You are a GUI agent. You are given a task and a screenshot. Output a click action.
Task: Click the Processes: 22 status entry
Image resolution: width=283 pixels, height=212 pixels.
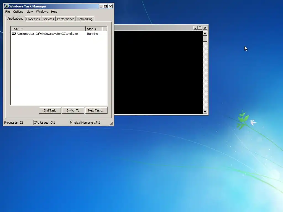tap(18, 123)
